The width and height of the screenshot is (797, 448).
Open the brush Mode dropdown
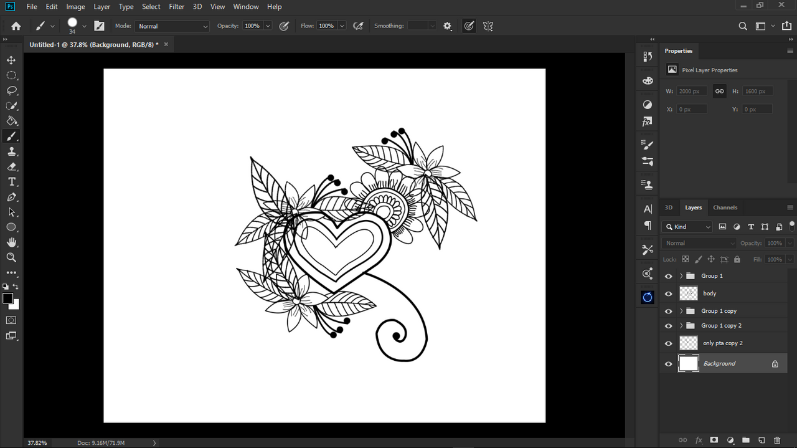172,26
